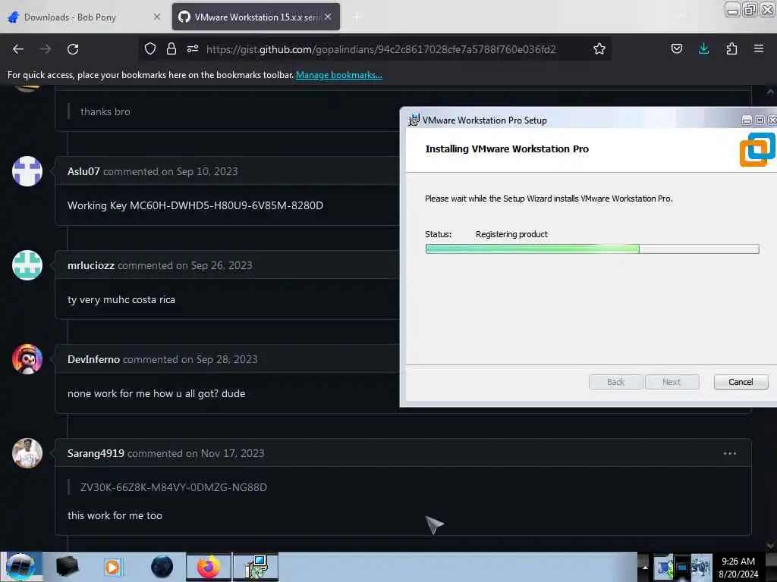Click the browser forward arrow
Image resolution: width=777 pixels, height=582 pixels.
[x=46, y=49]
